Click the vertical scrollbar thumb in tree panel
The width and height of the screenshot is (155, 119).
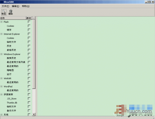click(34, 54)
